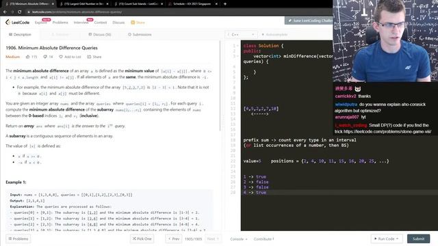Open Contest in the top navigation
The image size is (438, 246).
pos(101,23)
